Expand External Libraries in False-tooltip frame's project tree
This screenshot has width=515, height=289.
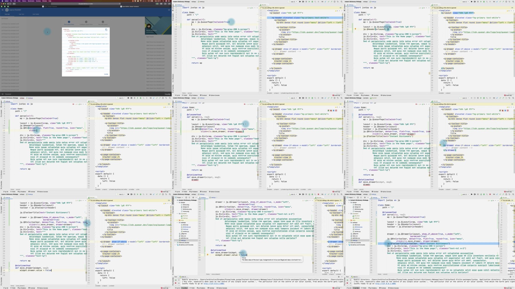point(175,242)
